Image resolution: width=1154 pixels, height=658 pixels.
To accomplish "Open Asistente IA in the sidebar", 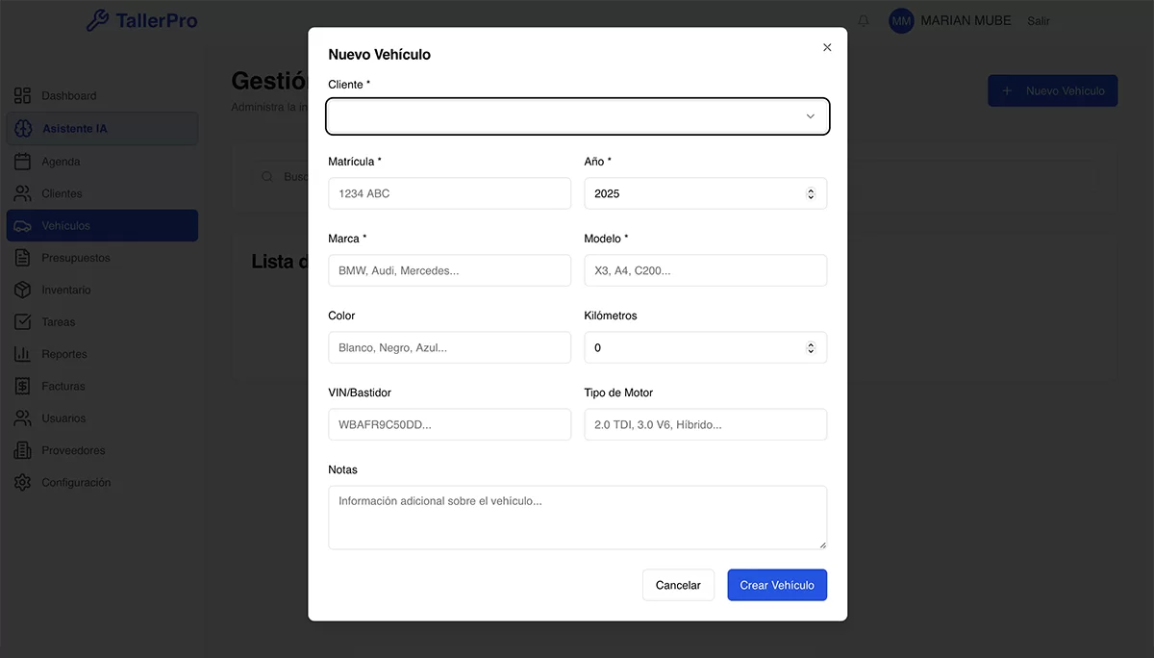I will click(102, 129).
